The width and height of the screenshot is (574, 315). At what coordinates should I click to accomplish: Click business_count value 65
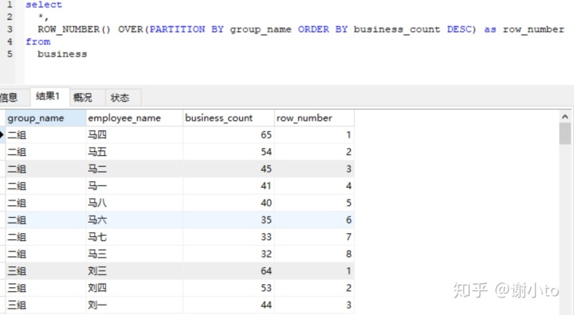tap(229, 135)
